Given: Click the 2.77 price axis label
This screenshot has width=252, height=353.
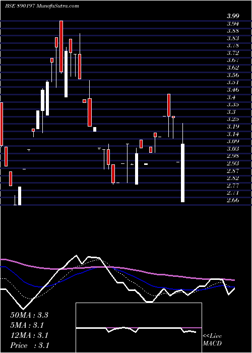Looking at the screenshot, I should click(x=233, y=186).
